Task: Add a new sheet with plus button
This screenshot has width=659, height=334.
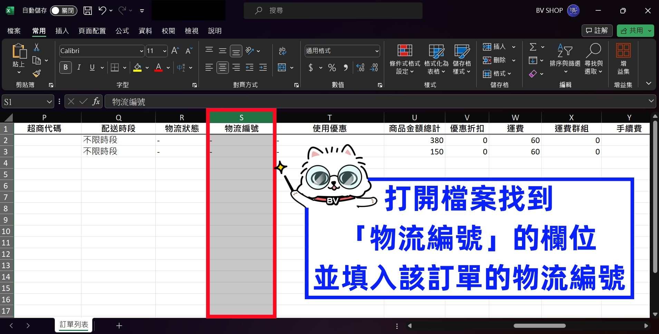Action: [x=119, y=325]
